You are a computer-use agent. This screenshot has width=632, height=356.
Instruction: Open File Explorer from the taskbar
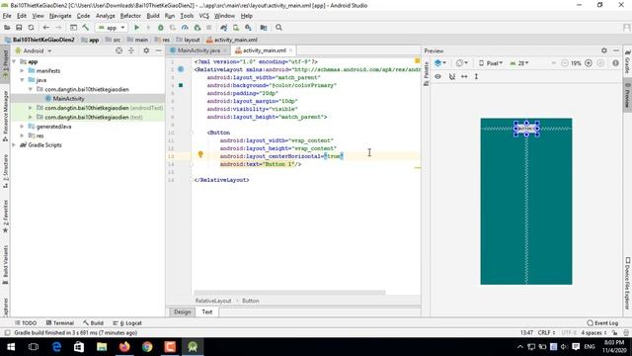(102, 347)
